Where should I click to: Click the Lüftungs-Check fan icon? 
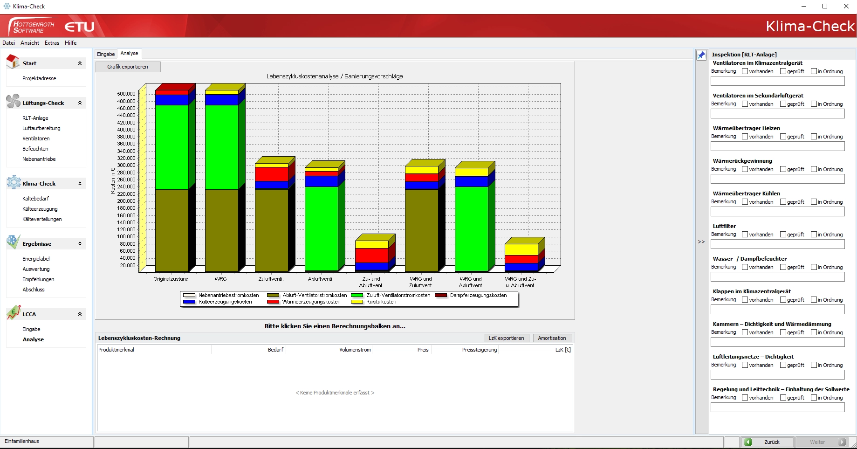pos(13,101)
